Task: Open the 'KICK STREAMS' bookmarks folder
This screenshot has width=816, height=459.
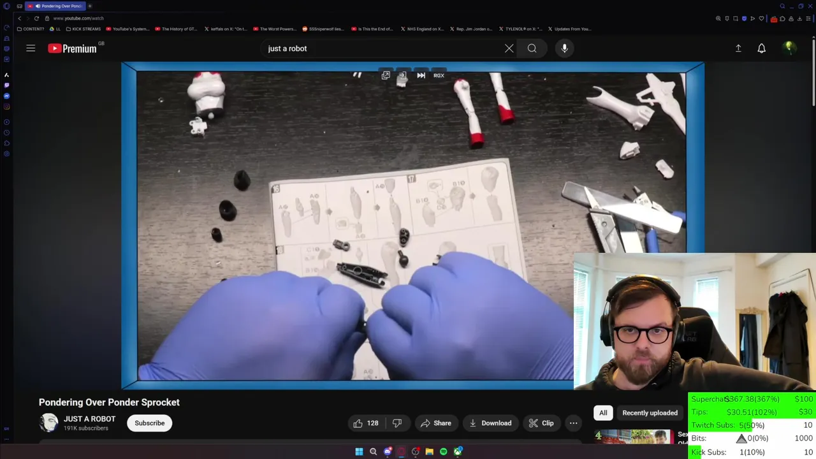Action: 84,29
